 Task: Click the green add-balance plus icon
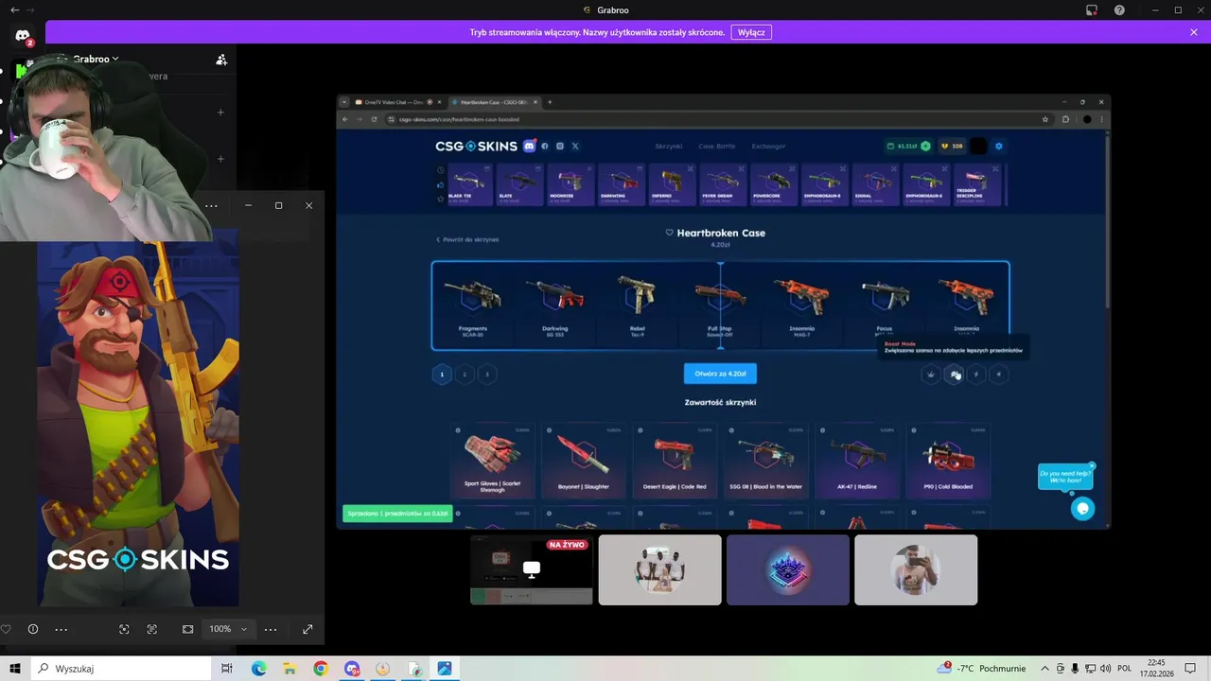pyautogui.click(x=925, y=146)
